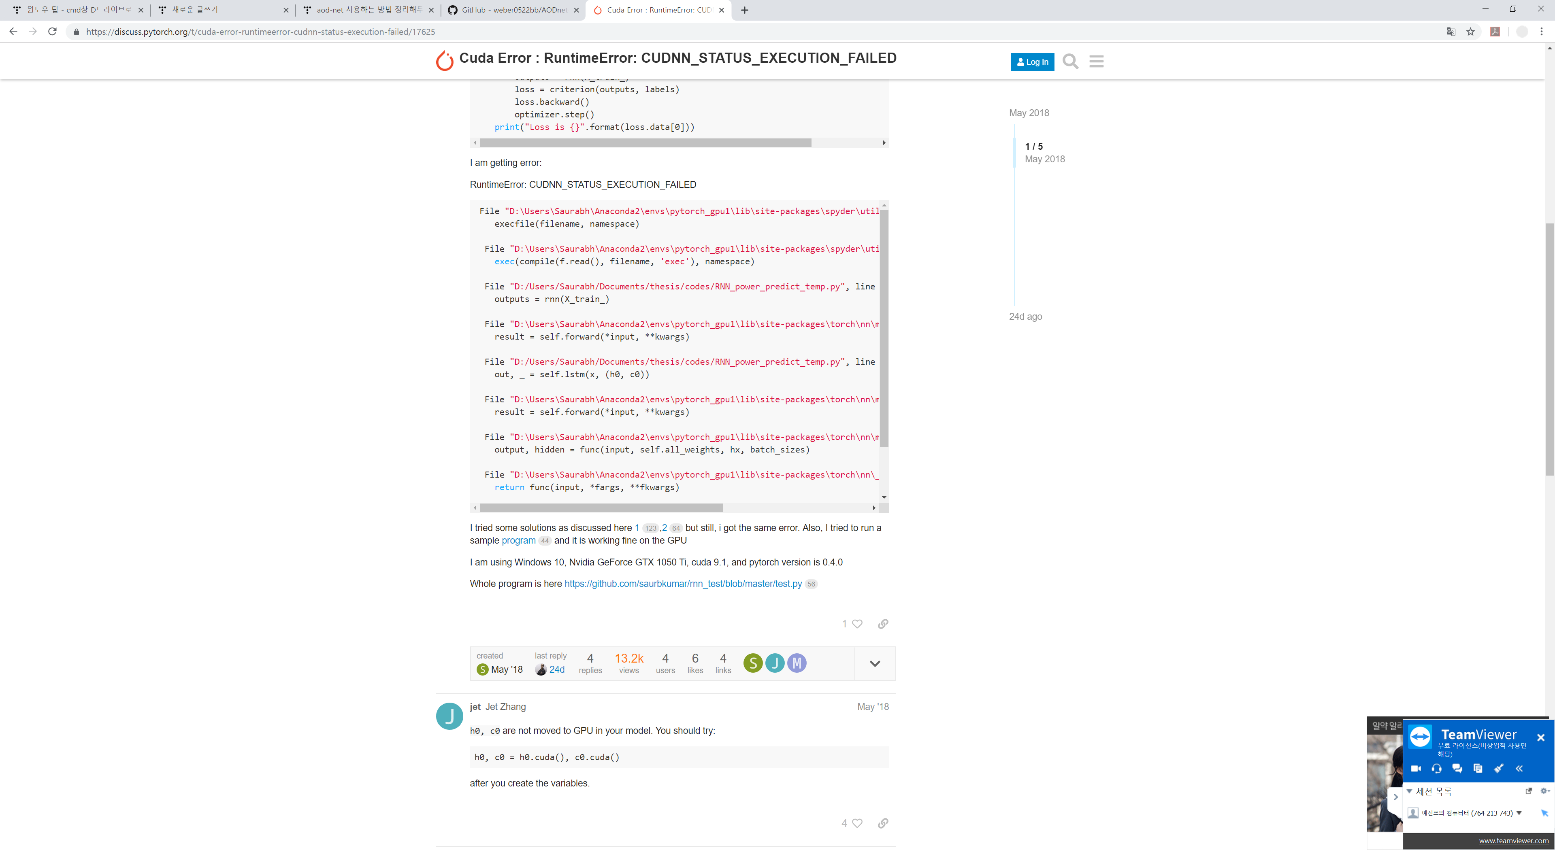Like the first post with heart icon
This screenshot has height=850, width=1555.
857,624
